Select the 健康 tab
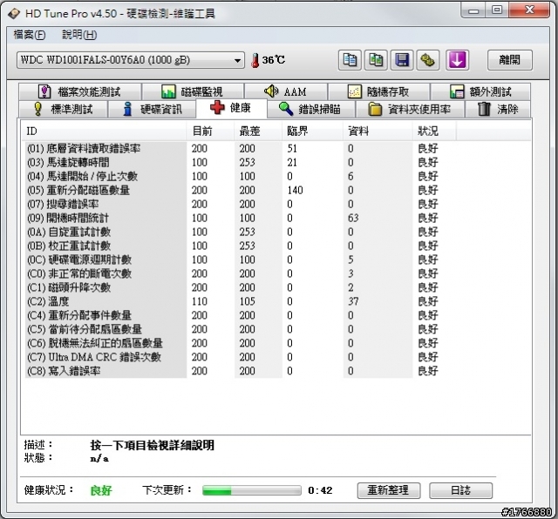The image size is (558, 519). (231, 108)
